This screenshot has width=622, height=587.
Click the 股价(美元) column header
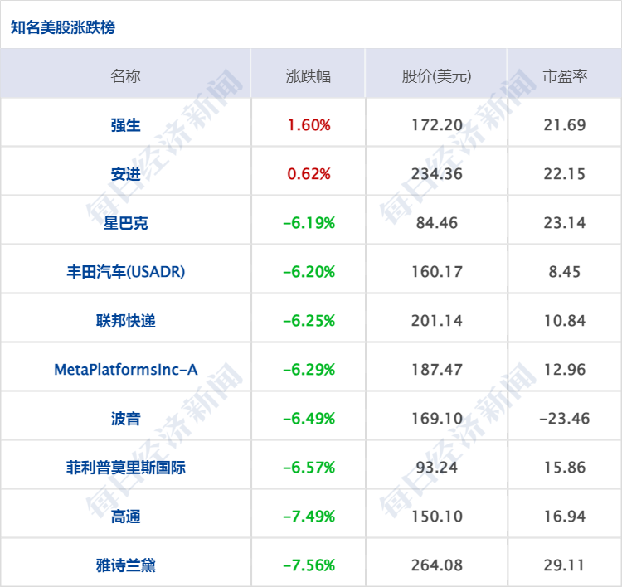[436, 76]
